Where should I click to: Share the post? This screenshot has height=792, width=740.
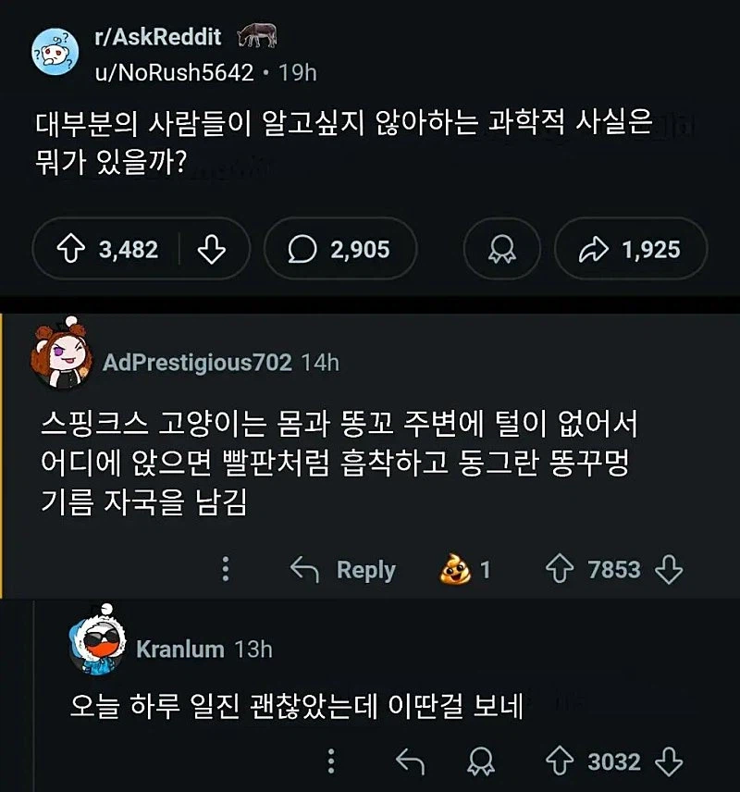[x=628, y=248]
